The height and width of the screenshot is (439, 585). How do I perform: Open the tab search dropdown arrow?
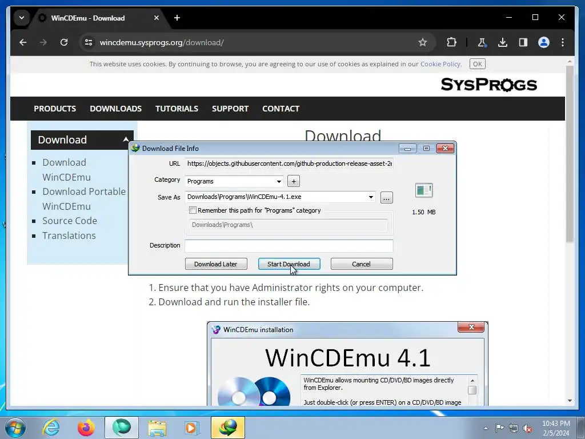coord(22,18)
